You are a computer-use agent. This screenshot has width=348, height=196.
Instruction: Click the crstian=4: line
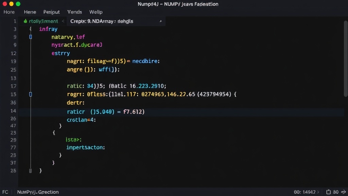point(81,120)
